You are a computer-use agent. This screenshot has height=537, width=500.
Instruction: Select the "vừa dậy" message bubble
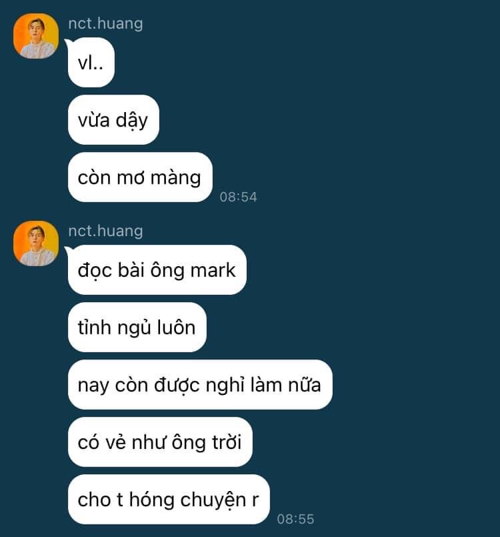pyautogui.click(x=113, y=120)
